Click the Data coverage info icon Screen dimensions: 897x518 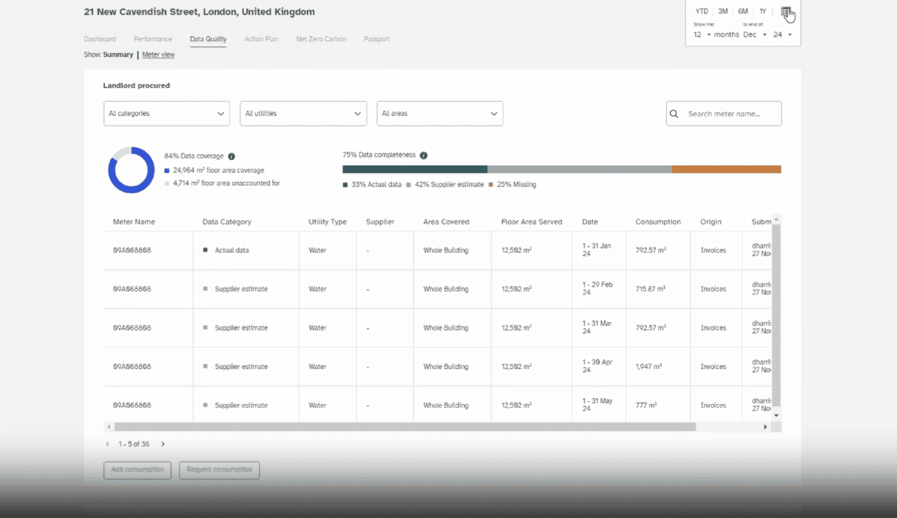click(x=232, y=156)
